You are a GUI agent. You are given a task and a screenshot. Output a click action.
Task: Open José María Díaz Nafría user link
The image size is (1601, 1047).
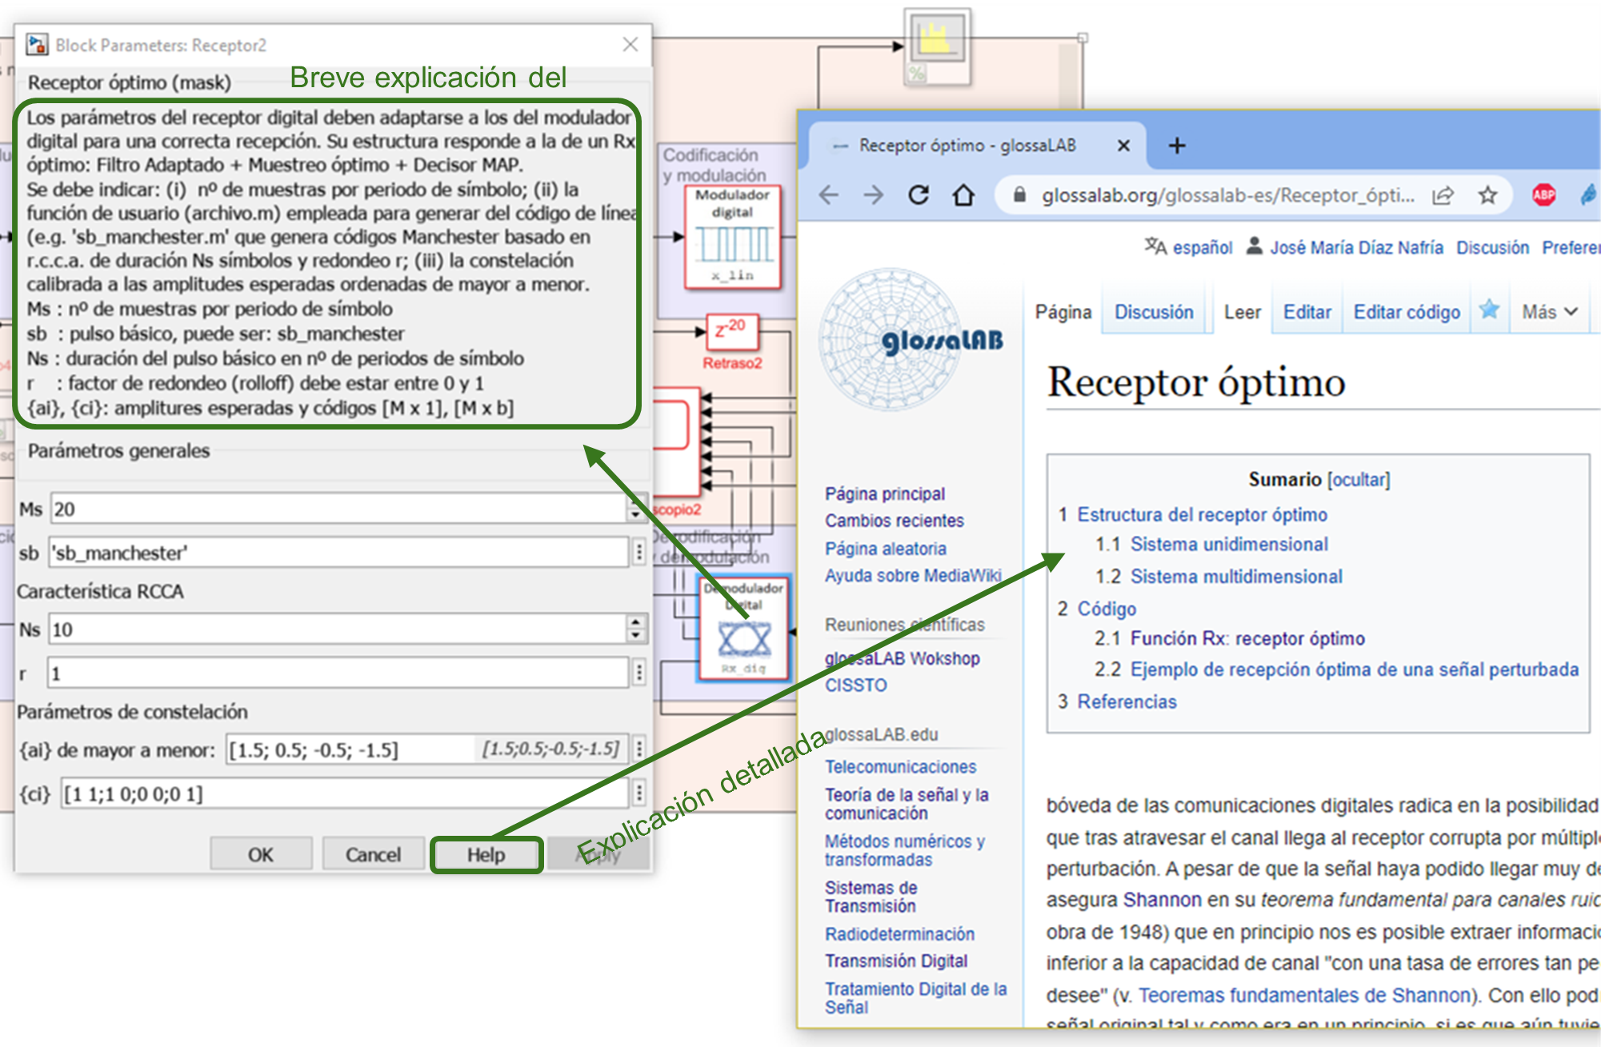tap(1356, 248)
